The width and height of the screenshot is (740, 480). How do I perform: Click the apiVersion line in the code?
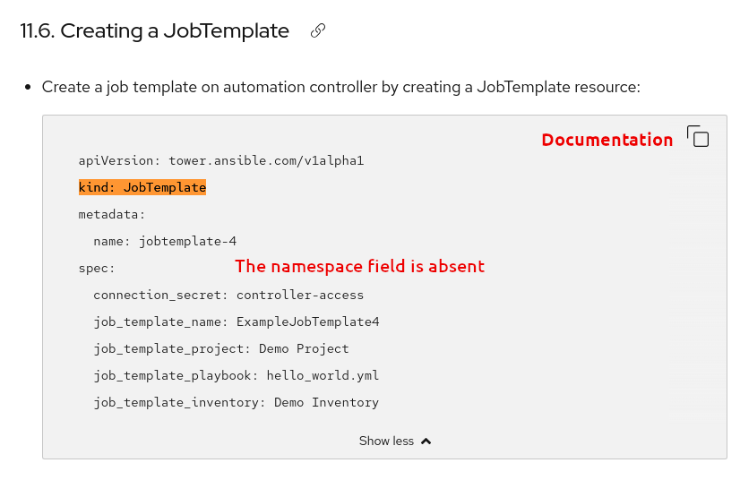tap(221, 161)
